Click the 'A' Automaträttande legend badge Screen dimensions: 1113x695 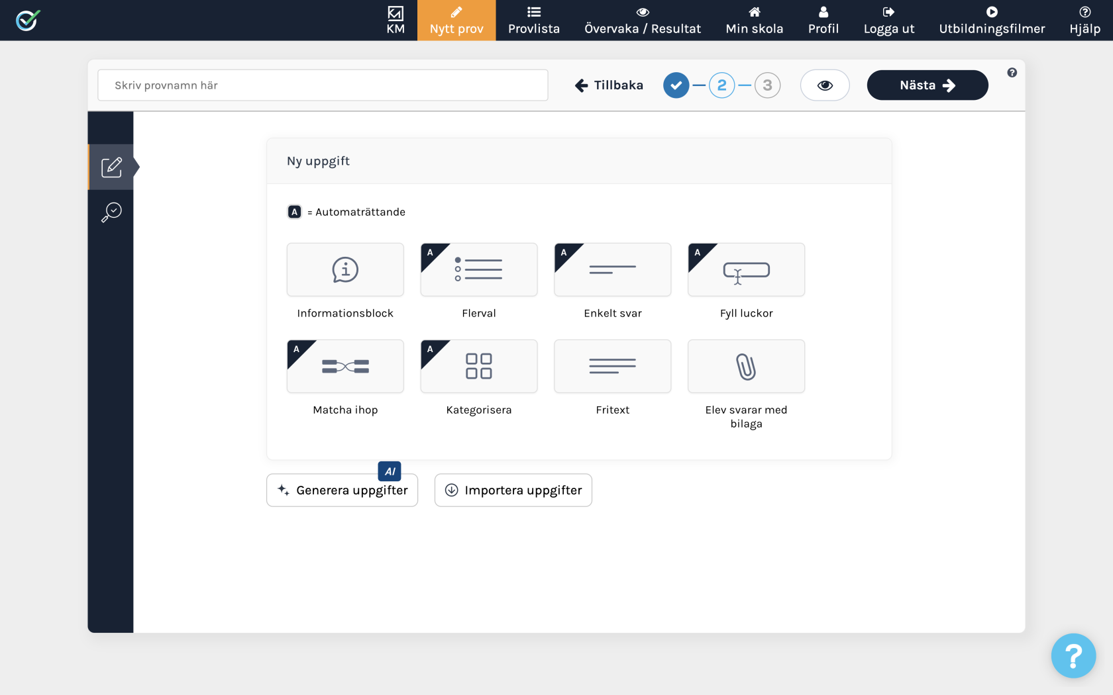[x=295, y=212]
